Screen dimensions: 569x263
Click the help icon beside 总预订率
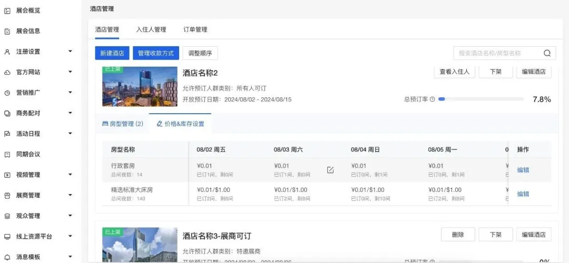point(432,99)
